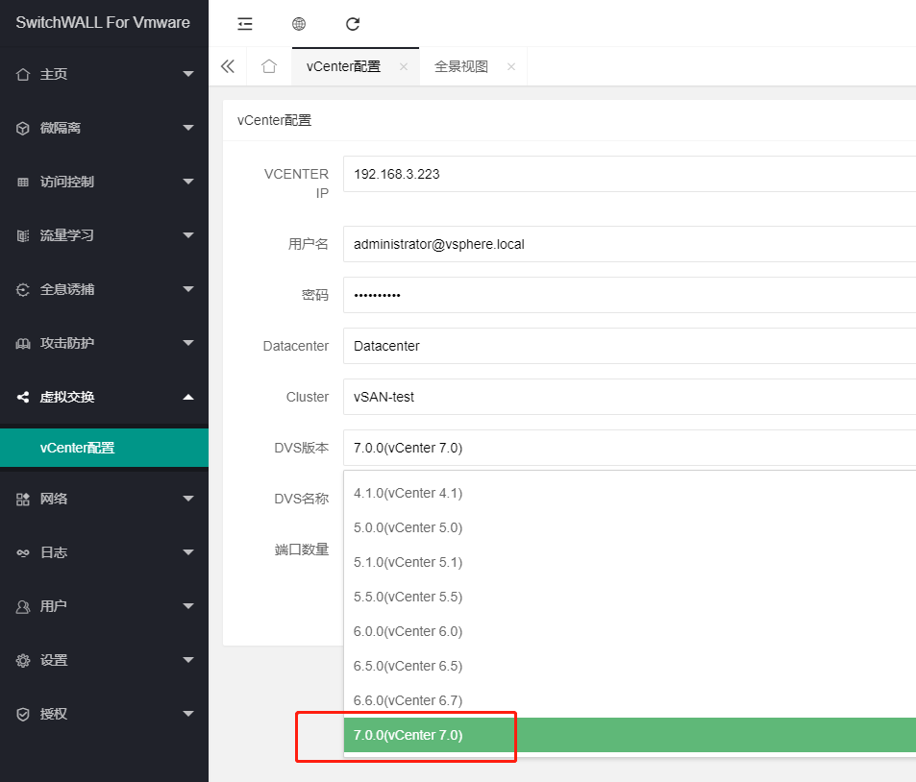Open 流量学习 via its sidebar icon
916x782 pixels.
pos(23,234)
